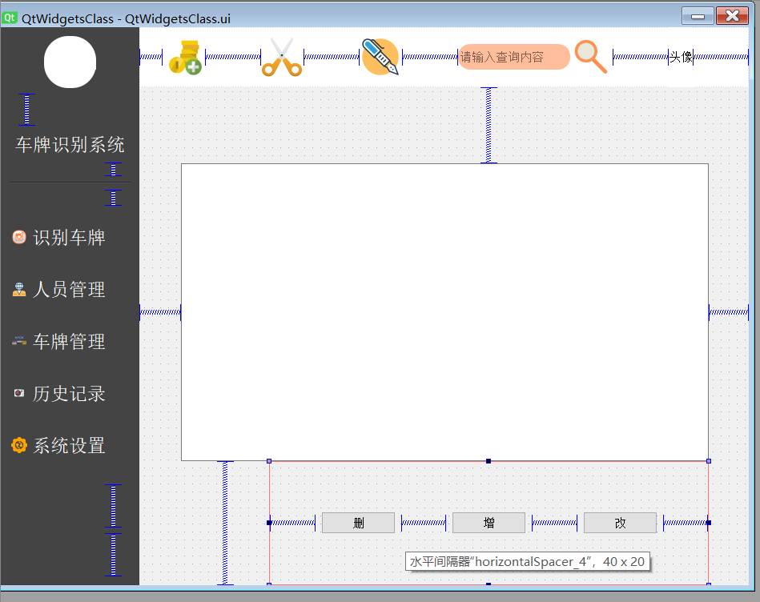The width and height of the screenshot is (760, 602).
Task: Open the 识别车牌 sidebar entry
Action: 70,237
